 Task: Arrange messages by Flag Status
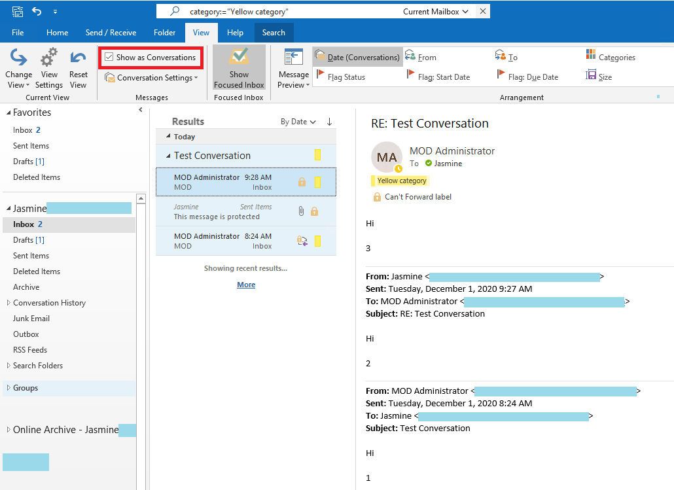pos(341,77)
